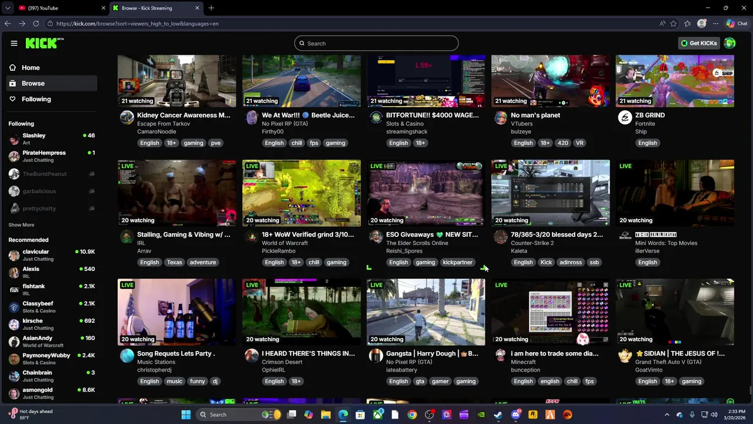The height and width of the screenshot is (424, 753).
Task: Click the Crimson Desert category link
Action: tap(282, 362)
